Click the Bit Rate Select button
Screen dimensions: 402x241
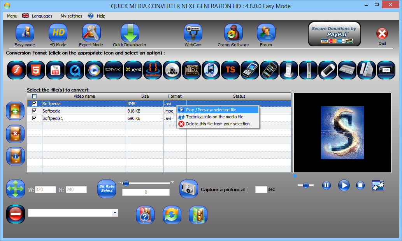point(107,189)
